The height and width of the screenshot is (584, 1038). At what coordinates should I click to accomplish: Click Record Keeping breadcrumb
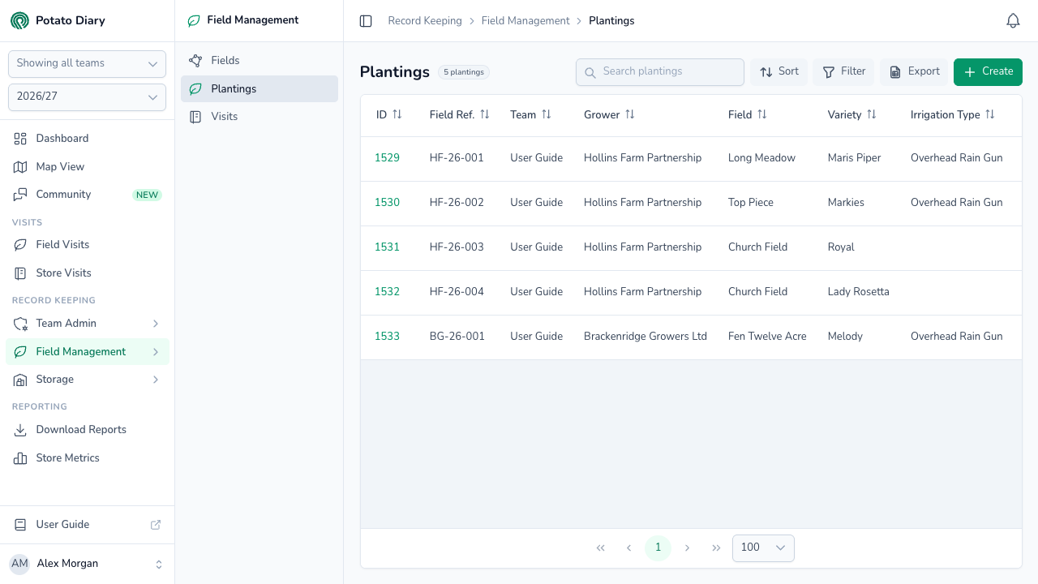(425, 21)
